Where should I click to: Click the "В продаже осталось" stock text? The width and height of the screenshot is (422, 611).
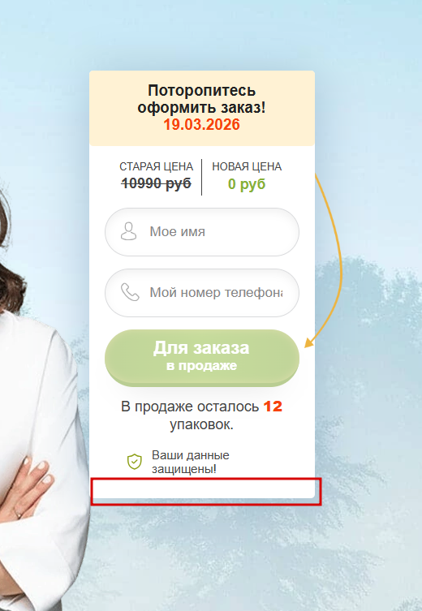[x=190, y=407]
